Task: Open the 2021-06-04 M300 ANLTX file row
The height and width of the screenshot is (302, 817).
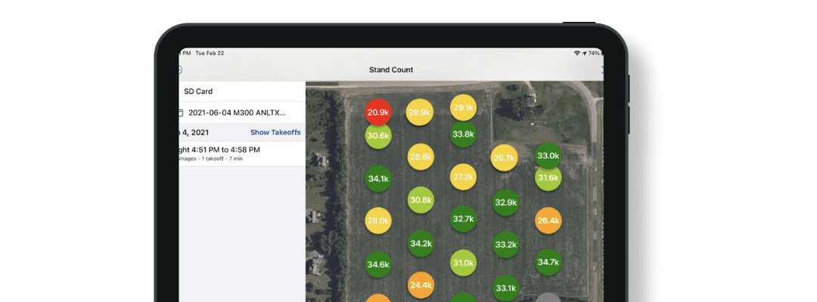Action: coord(242,112)
